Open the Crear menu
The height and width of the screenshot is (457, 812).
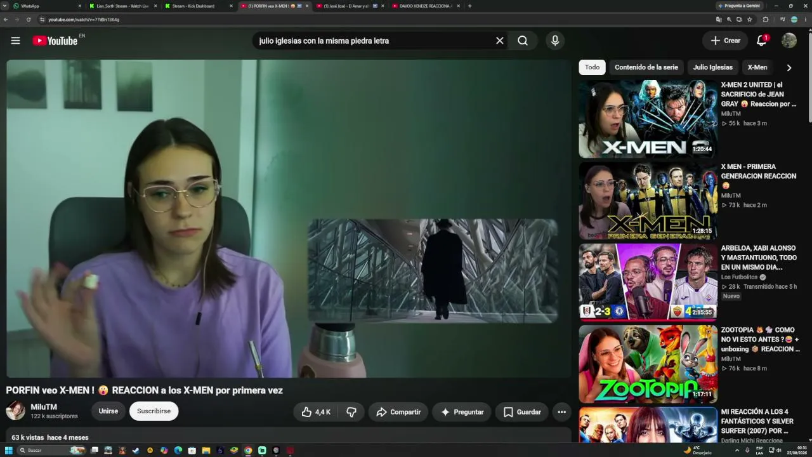pyautogui.click(x=725, y=41)
